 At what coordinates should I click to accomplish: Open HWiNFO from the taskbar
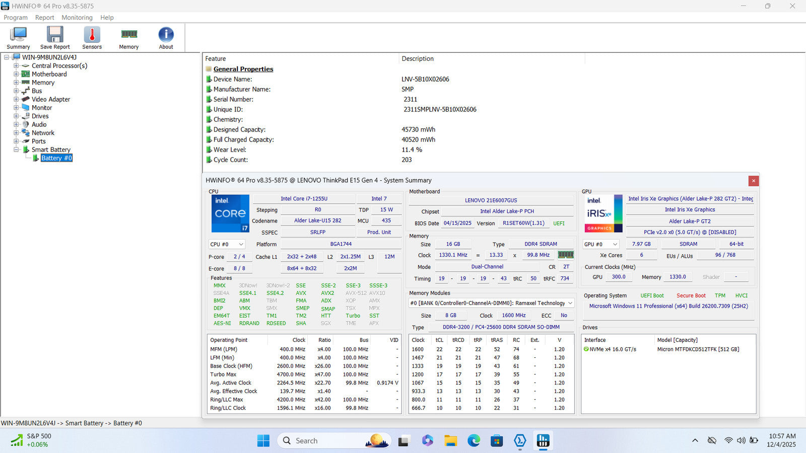coord(543,441)
